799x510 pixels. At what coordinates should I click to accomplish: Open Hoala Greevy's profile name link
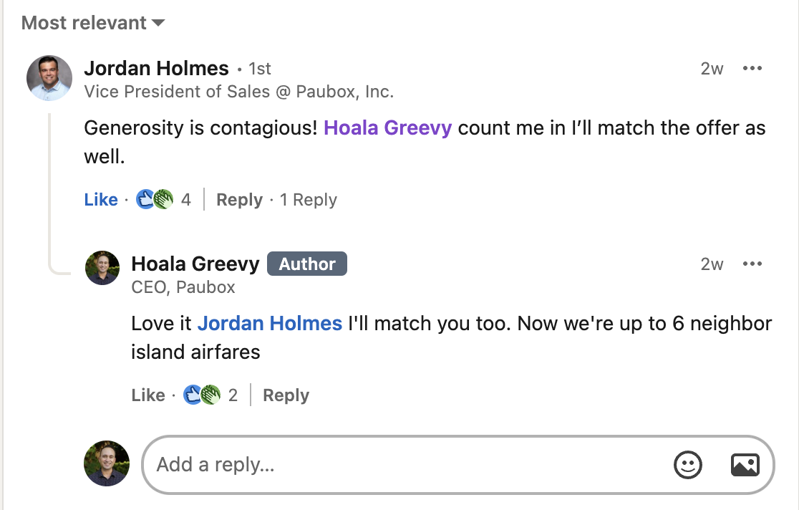point(195,264)
